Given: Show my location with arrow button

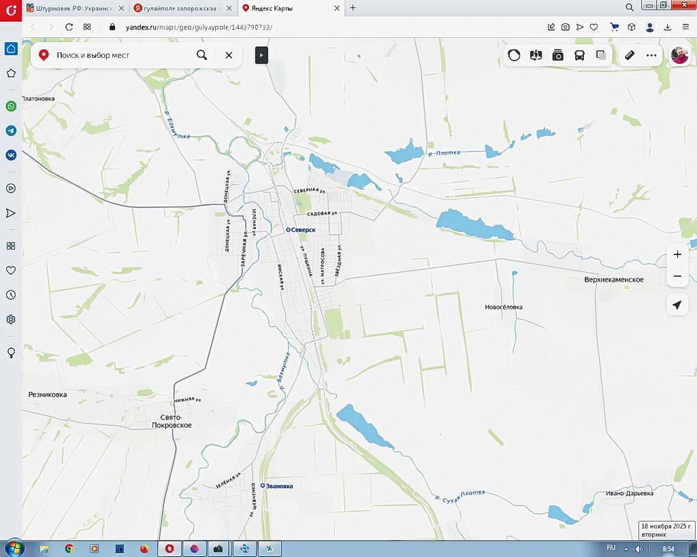Looking at the screenshot, I should pos(677,305).
